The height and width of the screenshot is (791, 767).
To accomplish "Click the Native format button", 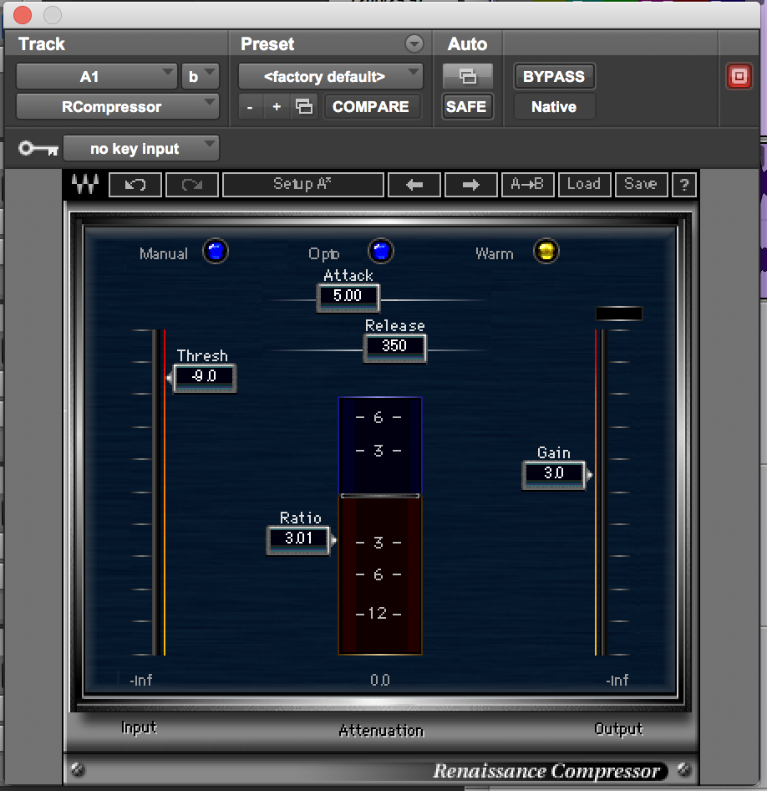I will point(554,106).
